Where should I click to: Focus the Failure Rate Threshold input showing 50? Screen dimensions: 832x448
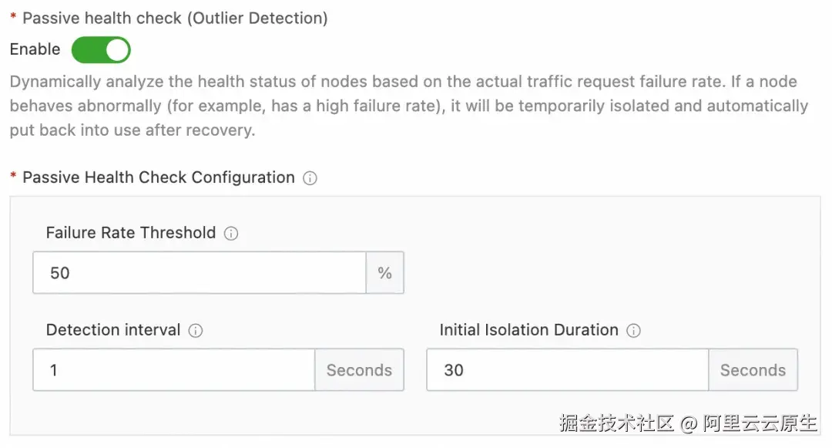point(199,273)
